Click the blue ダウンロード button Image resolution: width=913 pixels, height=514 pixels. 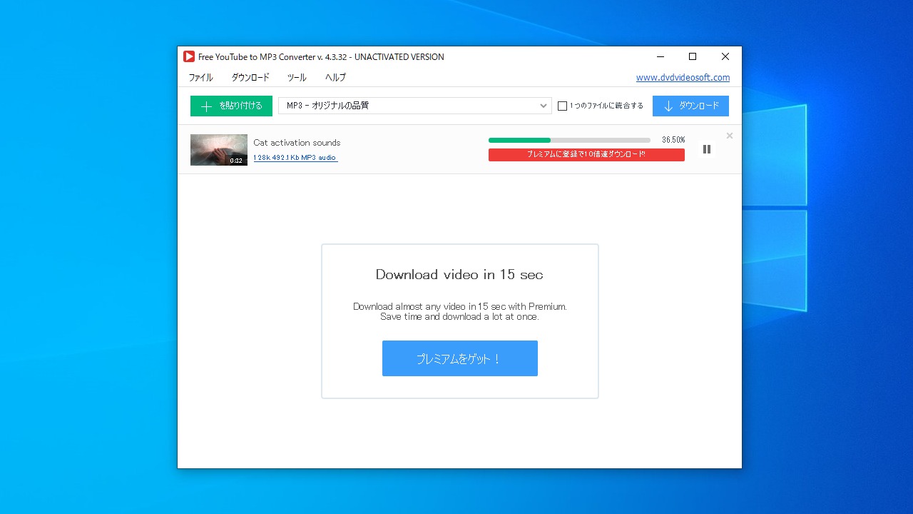coord(690,106)
